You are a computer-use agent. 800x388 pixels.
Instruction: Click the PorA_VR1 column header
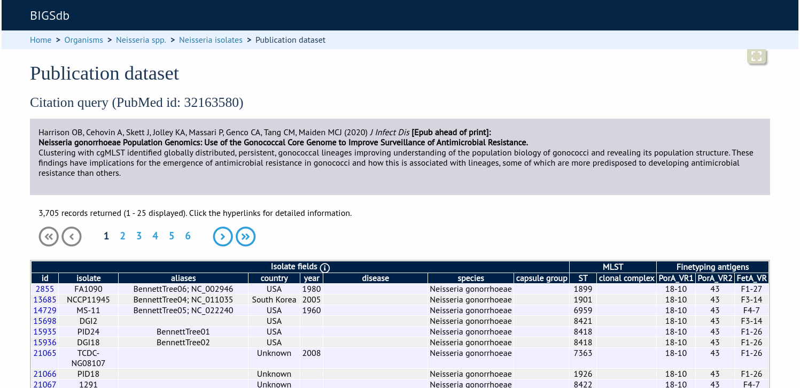[676, 278]
